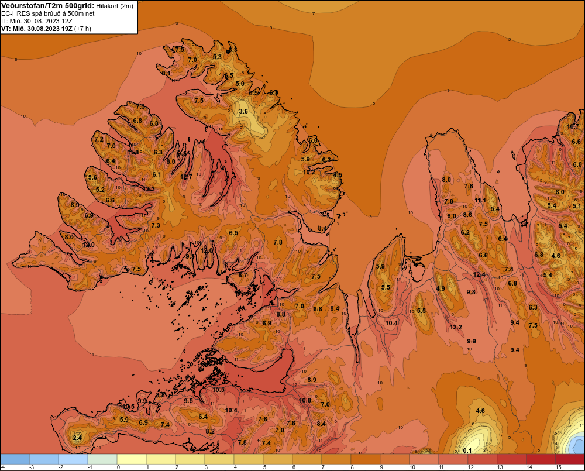This screenshot has height=471, width=585.
Task: Select the 8 to 9 legend swatch
Action: pyautogui.click(x=366, y=459)
